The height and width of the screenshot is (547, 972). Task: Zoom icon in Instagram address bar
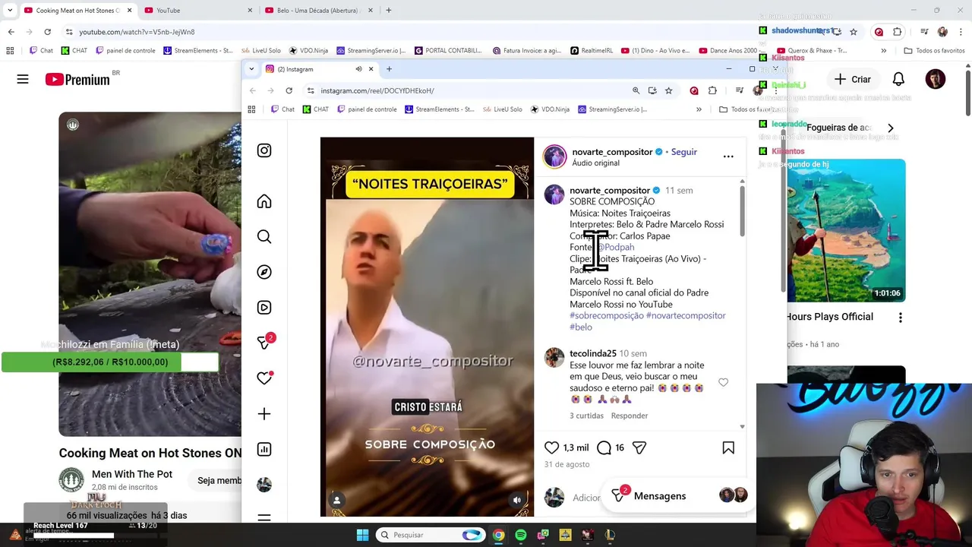point(636,90)
